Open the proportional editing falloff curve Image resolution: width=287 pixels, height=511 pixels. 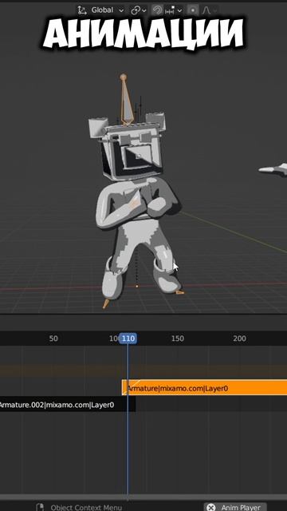point(209,10)
